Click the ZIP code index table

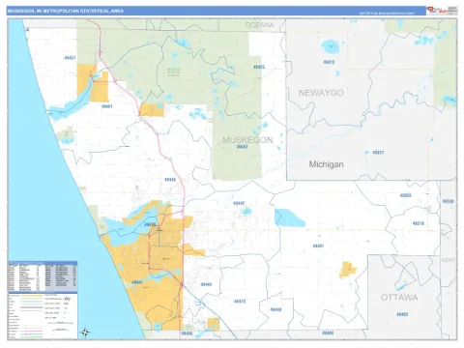pos(43,276)
